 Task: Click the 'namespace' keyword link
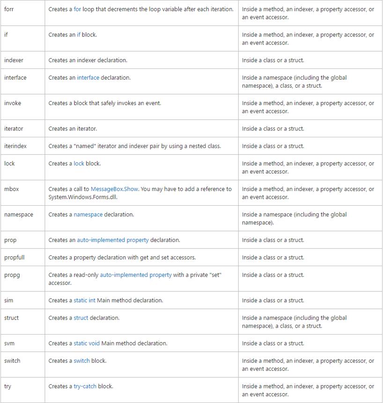pos(88,215)
